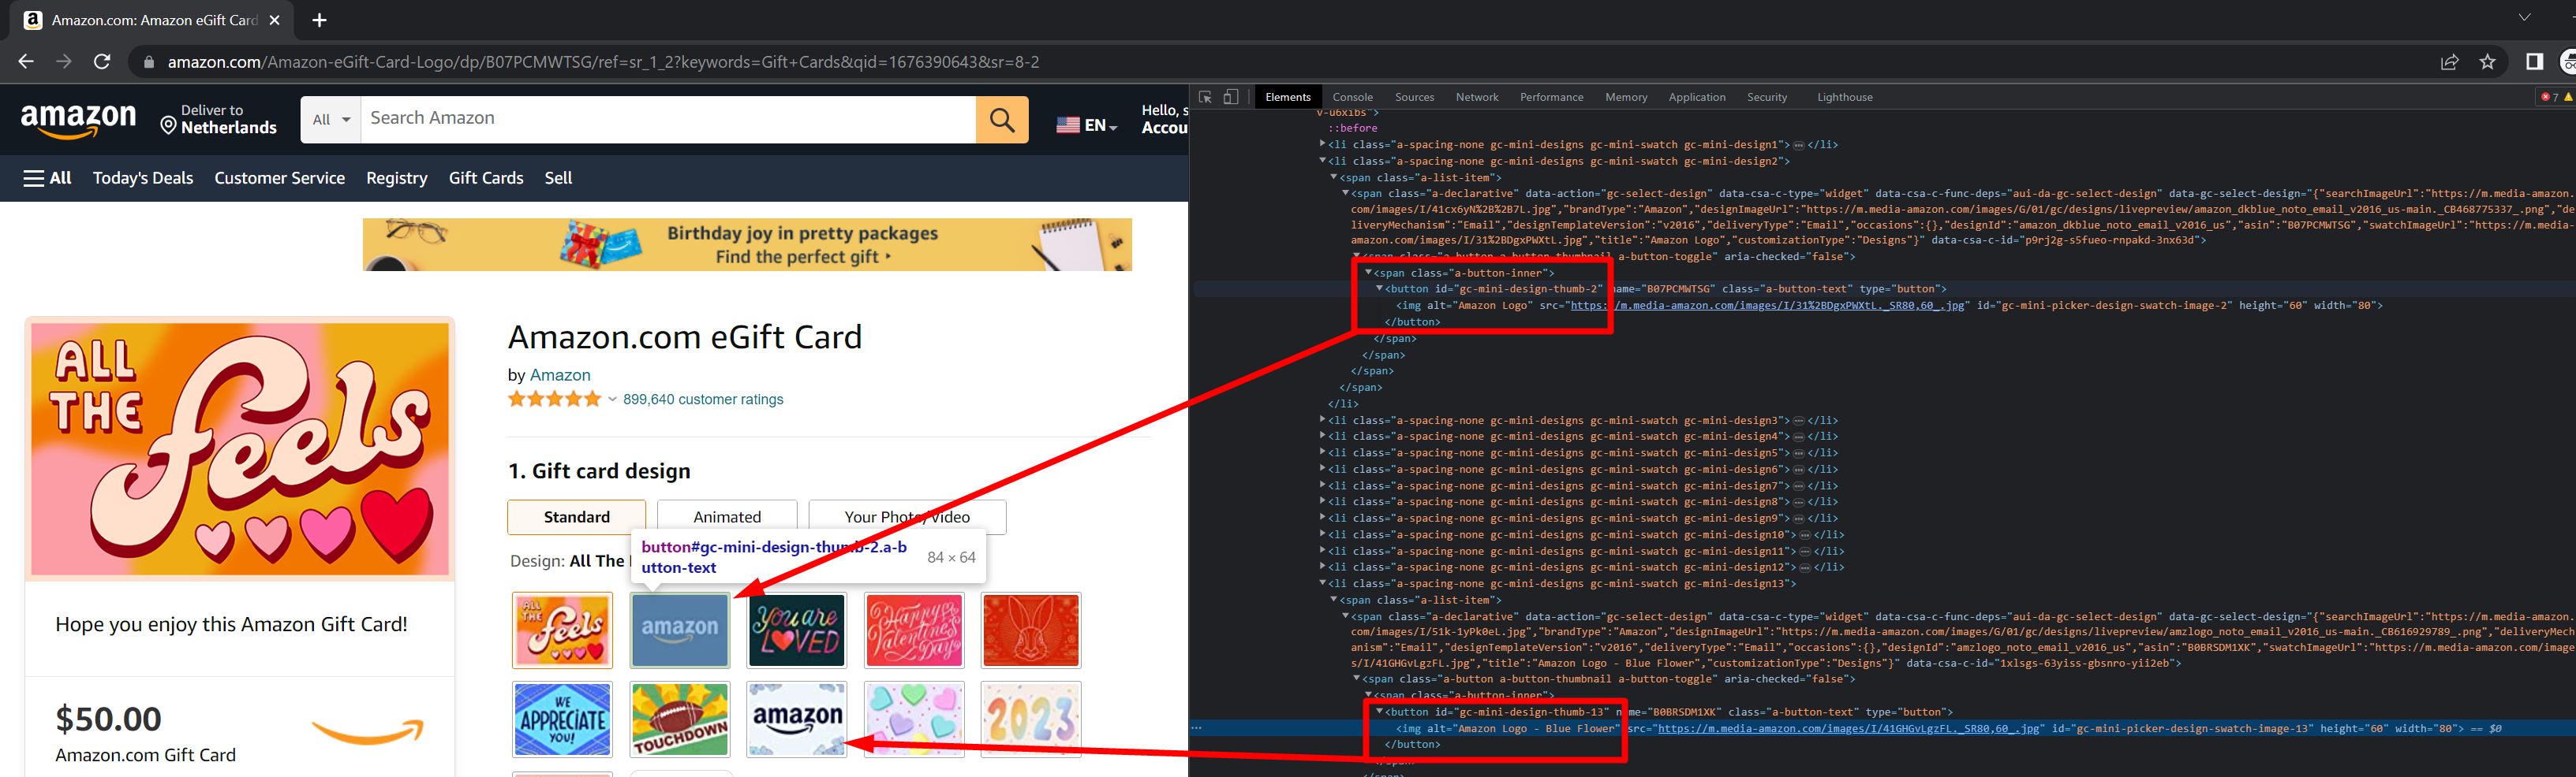Click the by Amazon brand link

tap(560, 374)
